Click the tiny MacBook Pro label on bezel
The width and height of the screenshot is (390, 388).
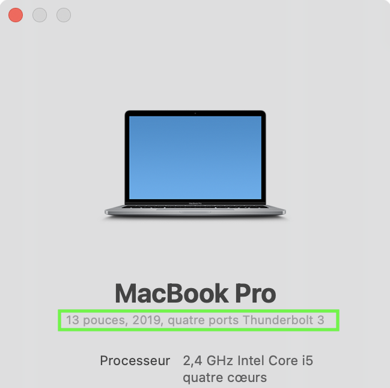(195, 203)
